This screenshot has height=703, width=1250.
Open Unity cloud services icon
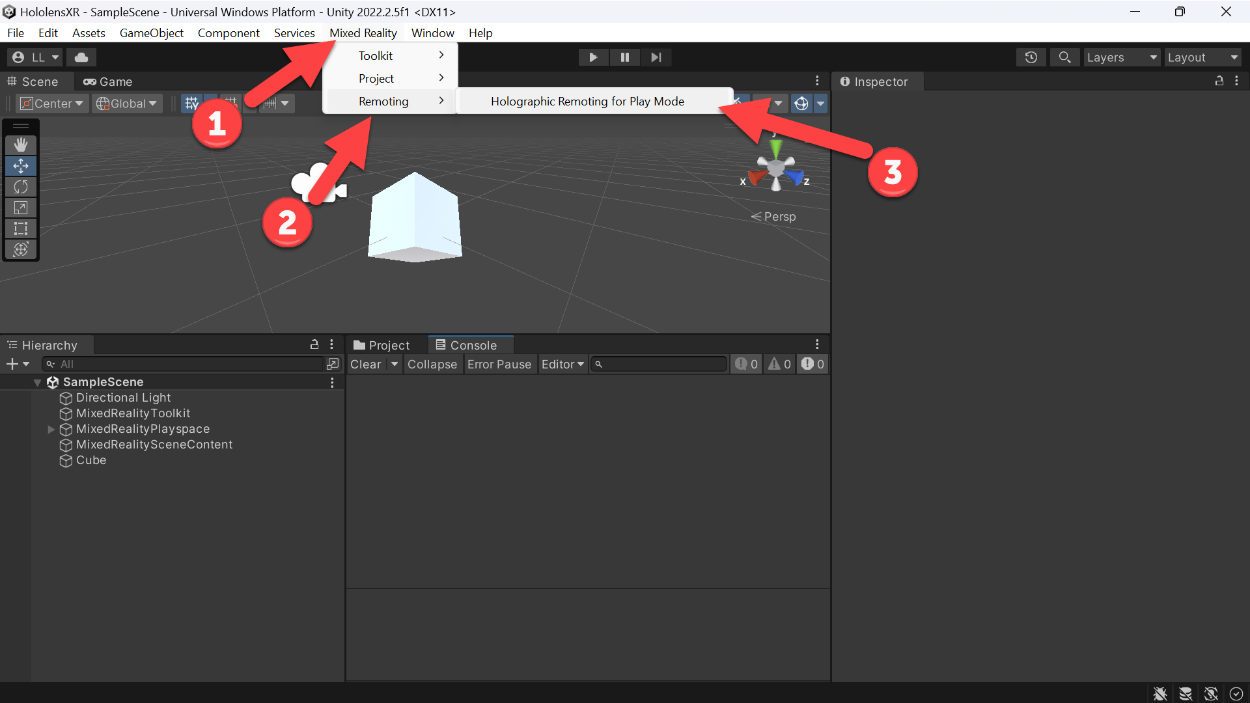point(81,57)
